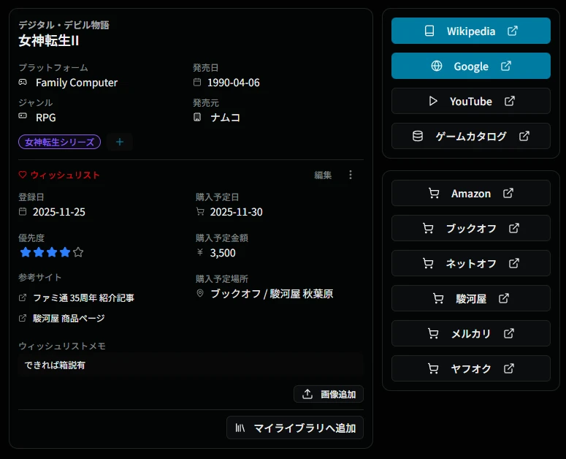Image resolution: width=566 pixels, height=459 pixels.
Task: Click the cart icon beside Amazon
Action: pyautogui.click(x=434, y=193)
